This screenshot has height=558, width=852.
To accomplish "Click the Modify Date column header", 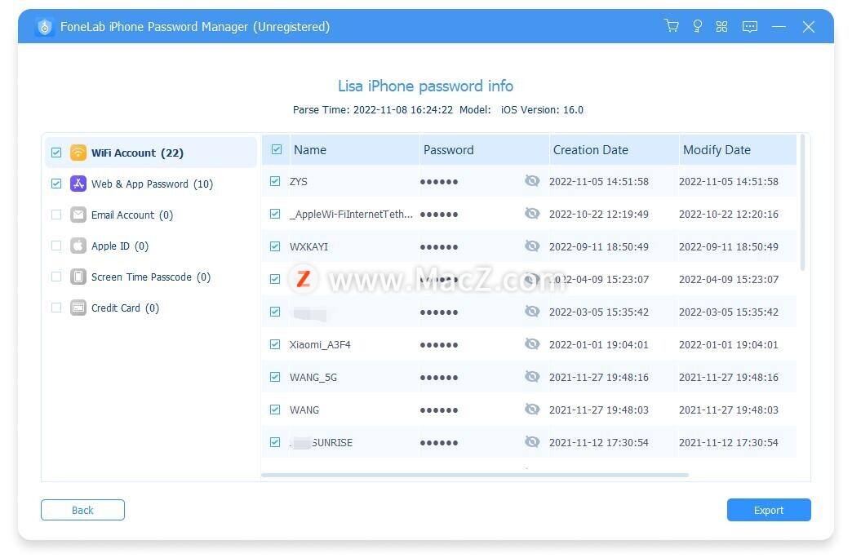I will click(x=717, y=150).
